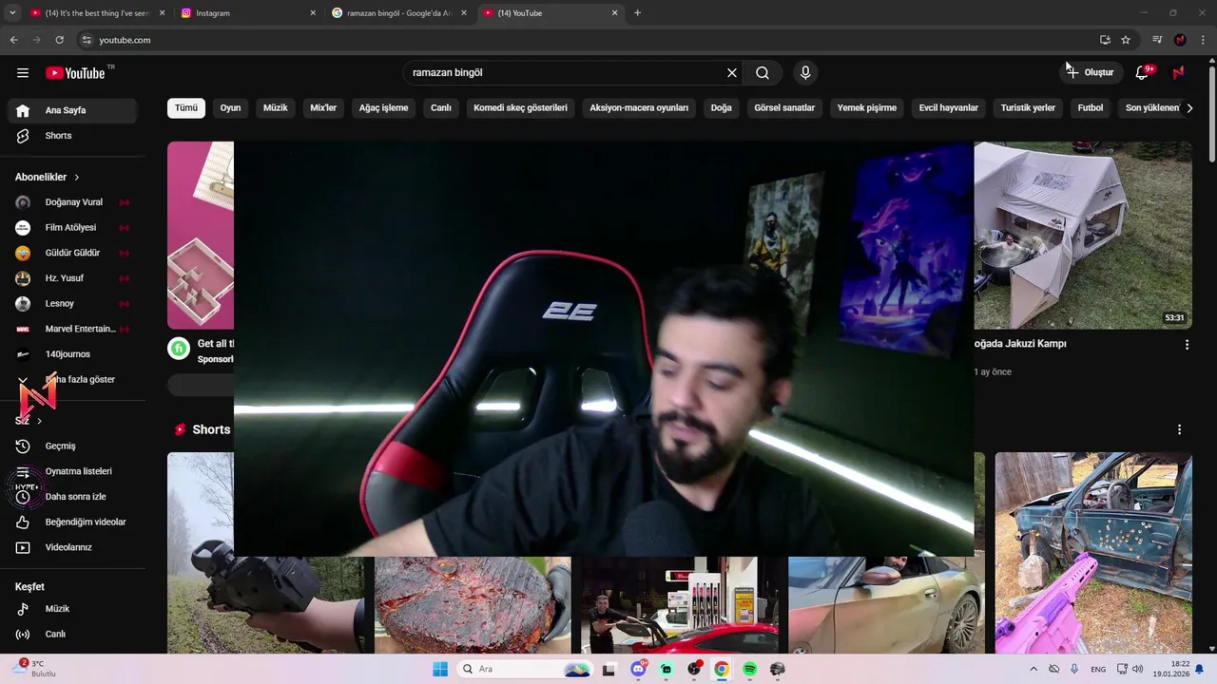Select the Doğa filter chip
1217x684 pixels.
[x=722, y=108]
